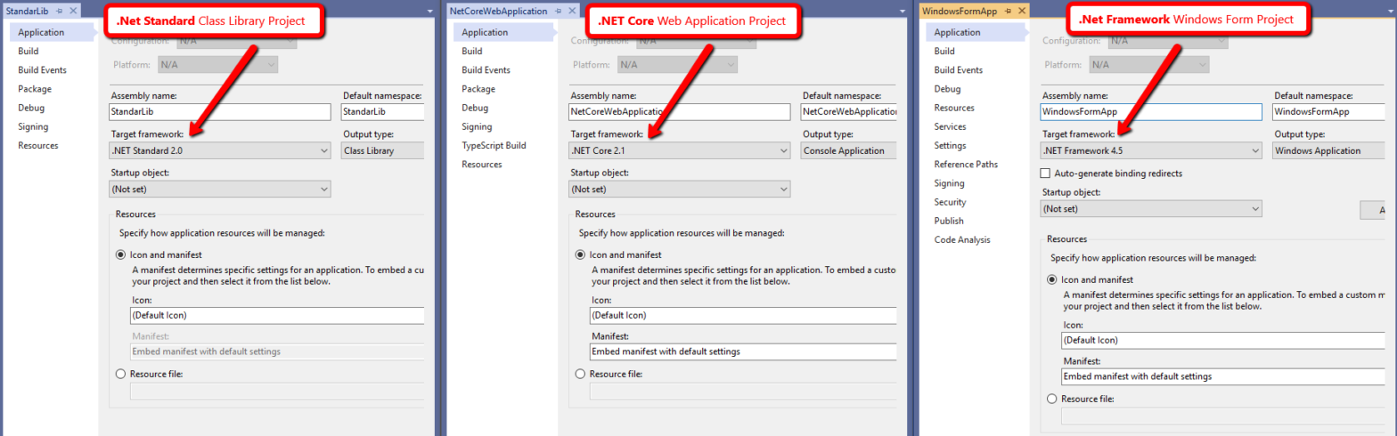This screenshot has height=436, width=1397.
Task: Click pin icon on NetCoreWebApplication tab
Action: click(x=559, y=11)
